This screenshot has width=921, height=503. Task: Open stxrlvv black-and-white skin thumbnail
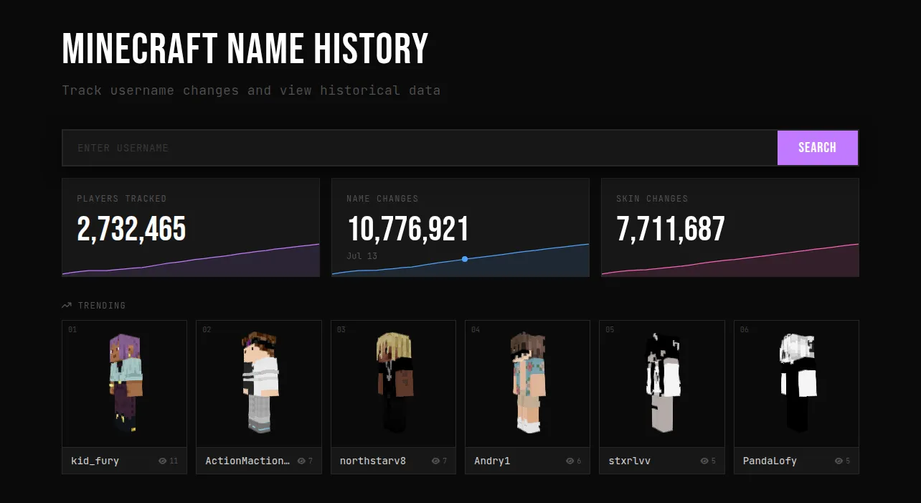point(662,384)
